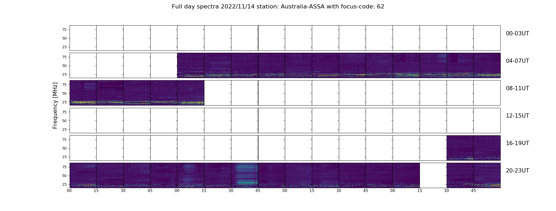Click the '75' tick in the 04-07UT row
This screenshot has height=211, width=556.
[x=64, y=57]
